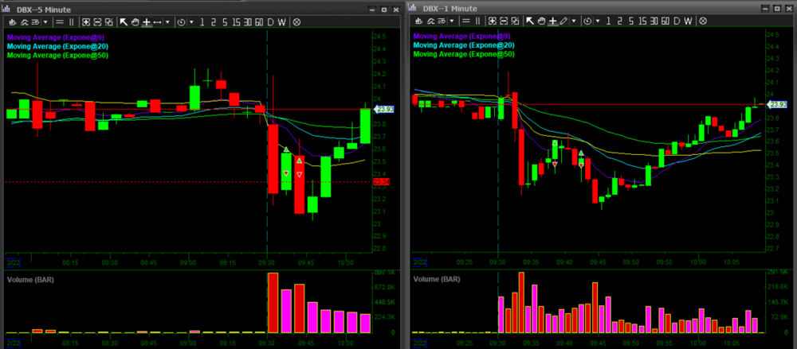Viewport: 797px width, 349px height.
Task: Click the 23.93 price marker on 5 Minute chart
Action: pos(383,109)
